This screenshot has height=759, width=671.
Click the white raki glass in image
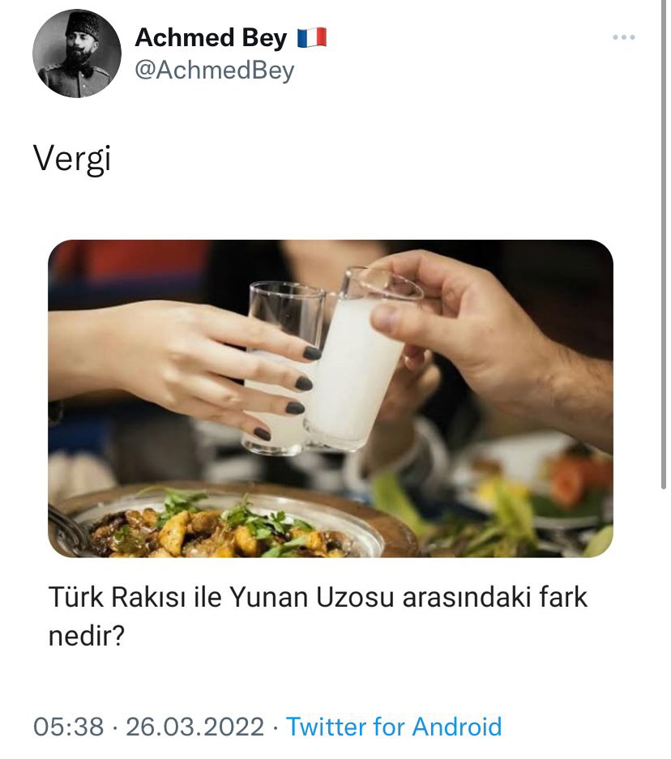click(x=361, y=360)
